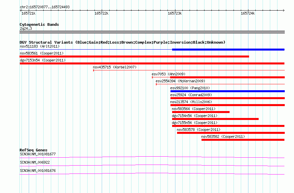This screenshot has width=294, height=193.
Task: Select variant label dgv7155n54 (Cooper2011)
Action: 195,123
